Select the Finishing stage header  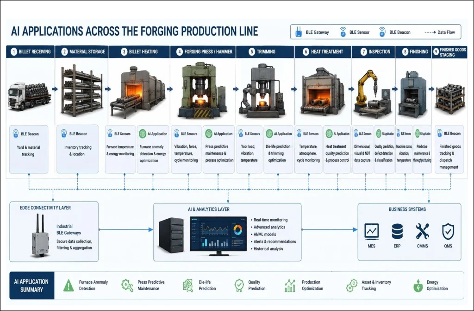(413, 52)
